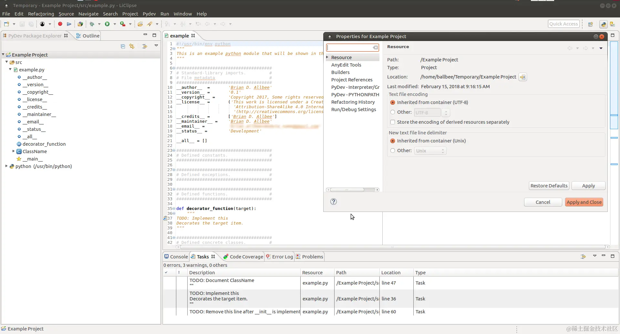Image resolution: width=620 pixels, height=334 pixels.
Task: Open the Pydev menu
Action: point(149,14)
